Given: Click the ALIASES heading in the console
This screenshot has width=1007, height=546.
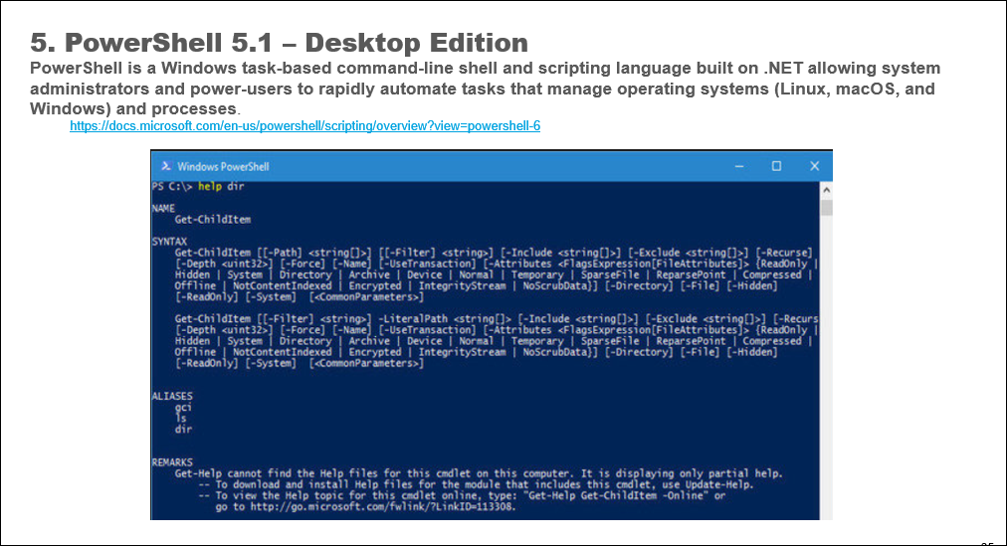Looking at the screenshot, I should pyautogui.click(x=172, y=396).
